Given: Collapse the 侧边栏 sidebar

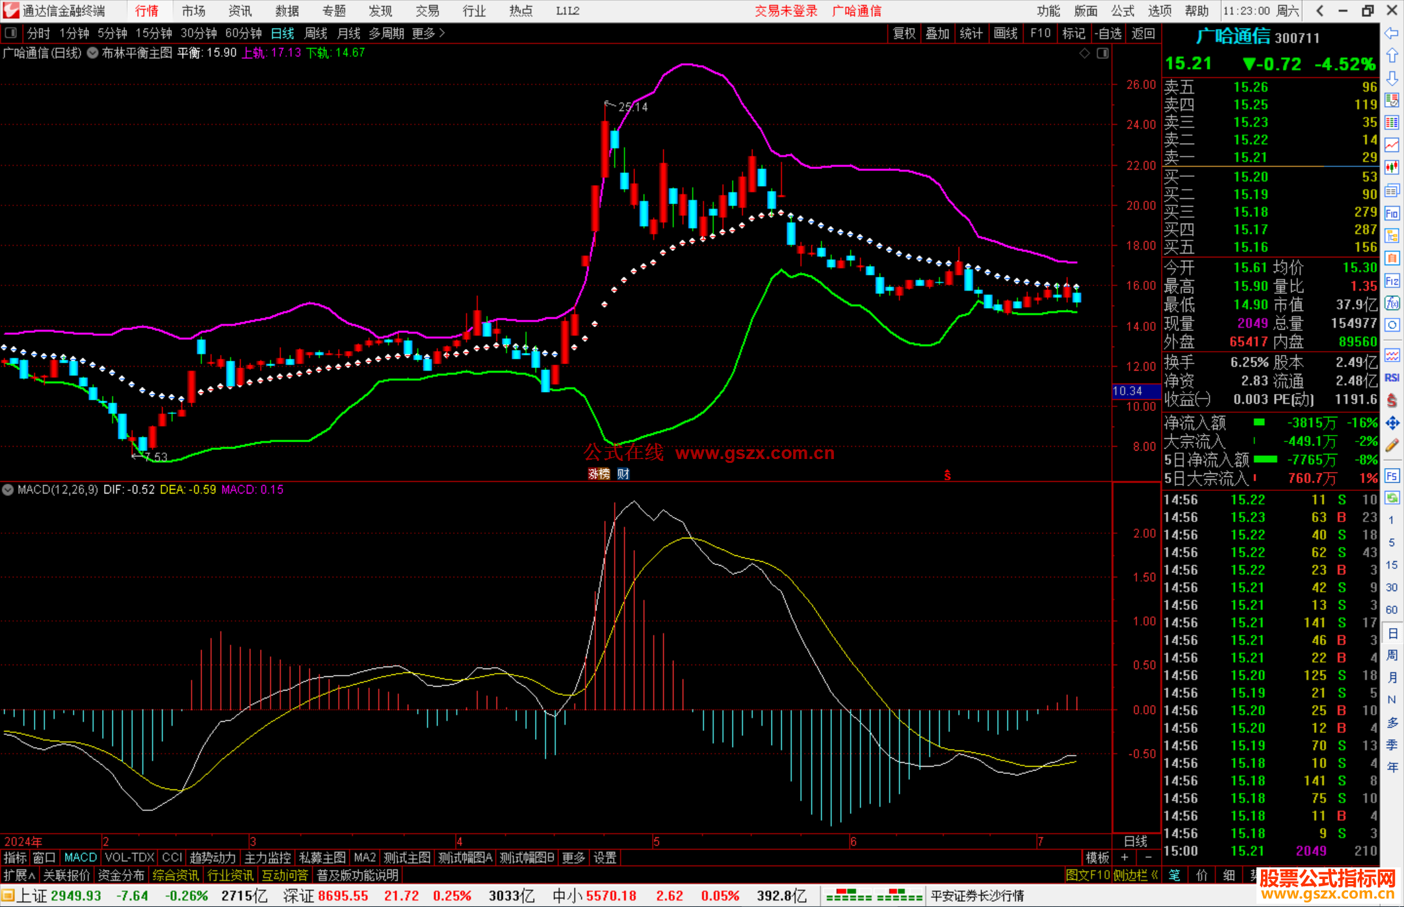Looking at the screenshot, I should pyautogui.click(x=1135, y=875).
